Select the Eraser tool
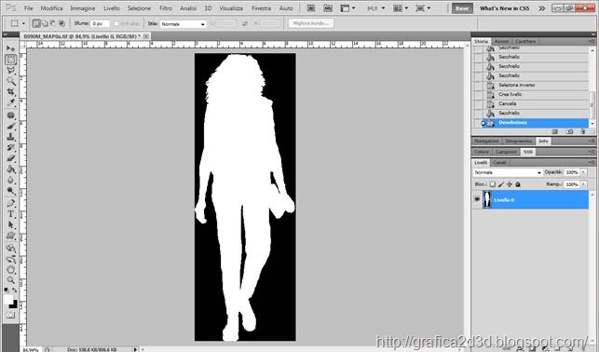The height and width of the screenshot is (352, 599). [x=10, y=158]
